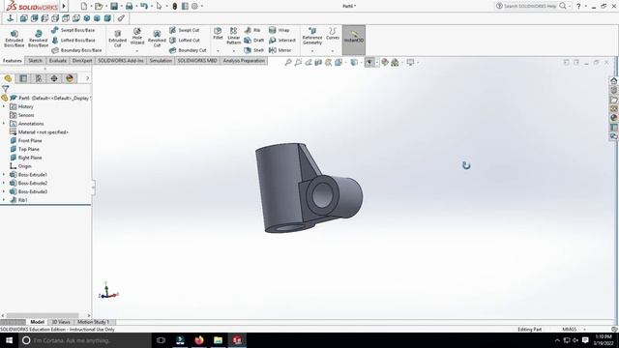Expand the SOLIDWORKS main menu arrow
Viewport: 619px width, 348px height.
64,6
